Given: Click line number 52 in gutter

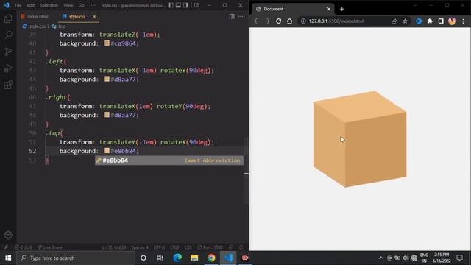Looking at the screenshot, I should [32, 151].
